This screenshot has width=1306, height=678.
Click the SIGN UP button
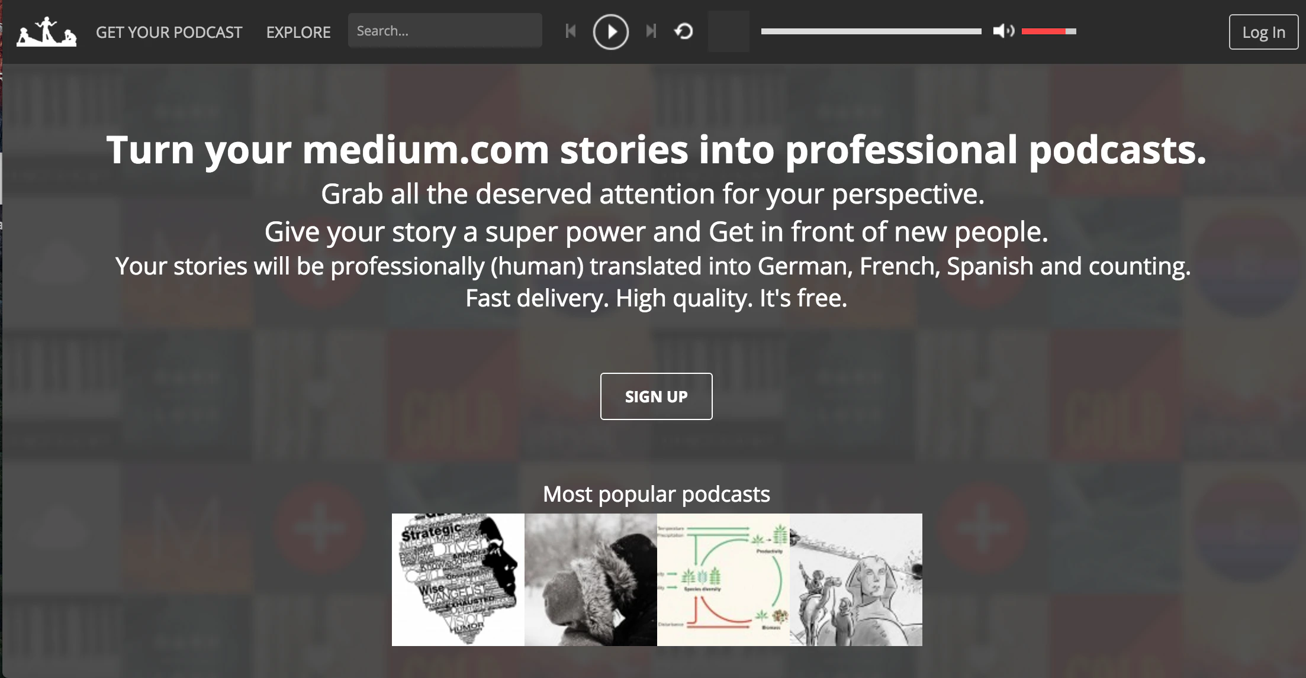656,396
